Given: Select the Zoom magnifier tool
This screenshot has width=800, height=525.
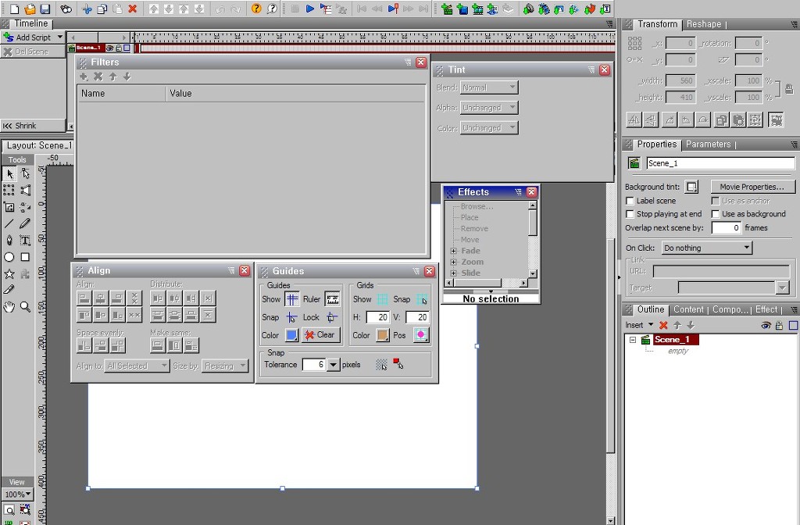Looking at the screenshot, I should point(25,306).
